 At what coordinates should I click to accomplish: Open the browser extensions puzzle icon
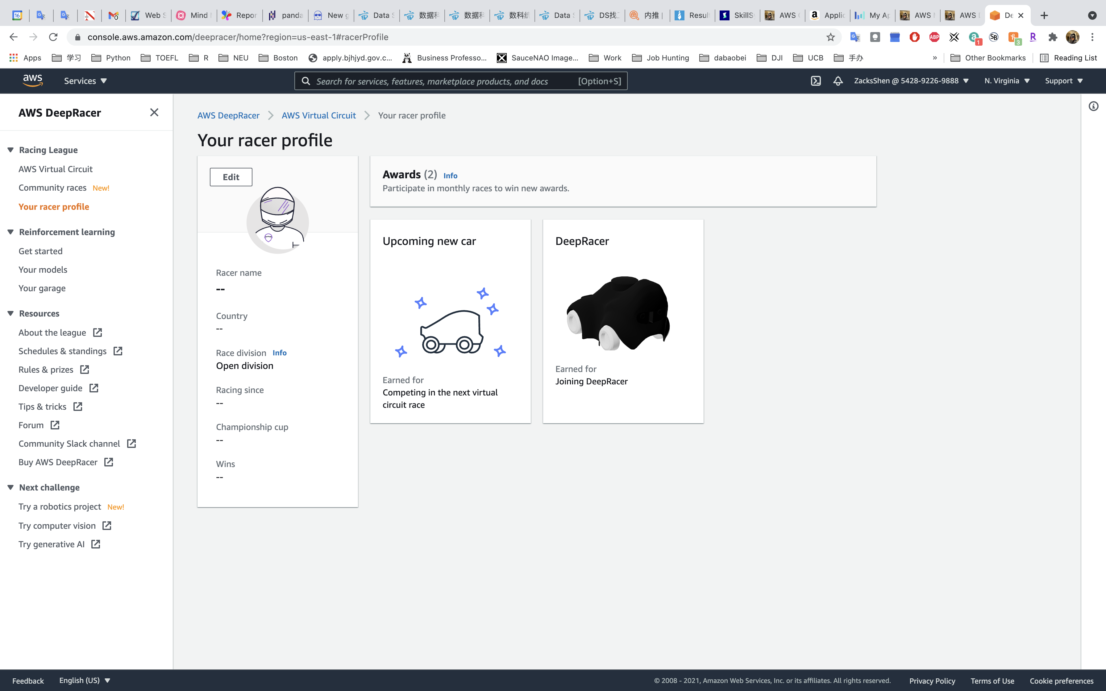point(1053,37)
